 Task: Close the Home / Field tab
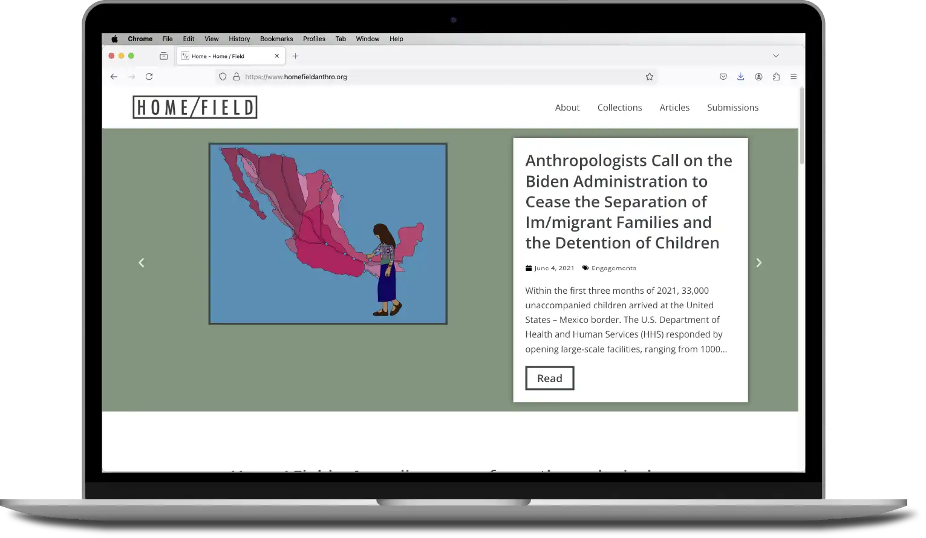[277, 56]
